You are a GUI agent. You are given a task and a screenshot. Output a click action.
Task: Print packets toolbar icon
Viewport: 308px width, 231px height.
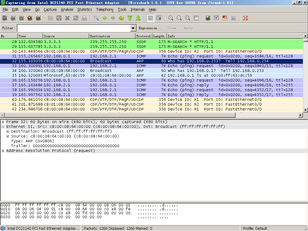pos(84,18)
